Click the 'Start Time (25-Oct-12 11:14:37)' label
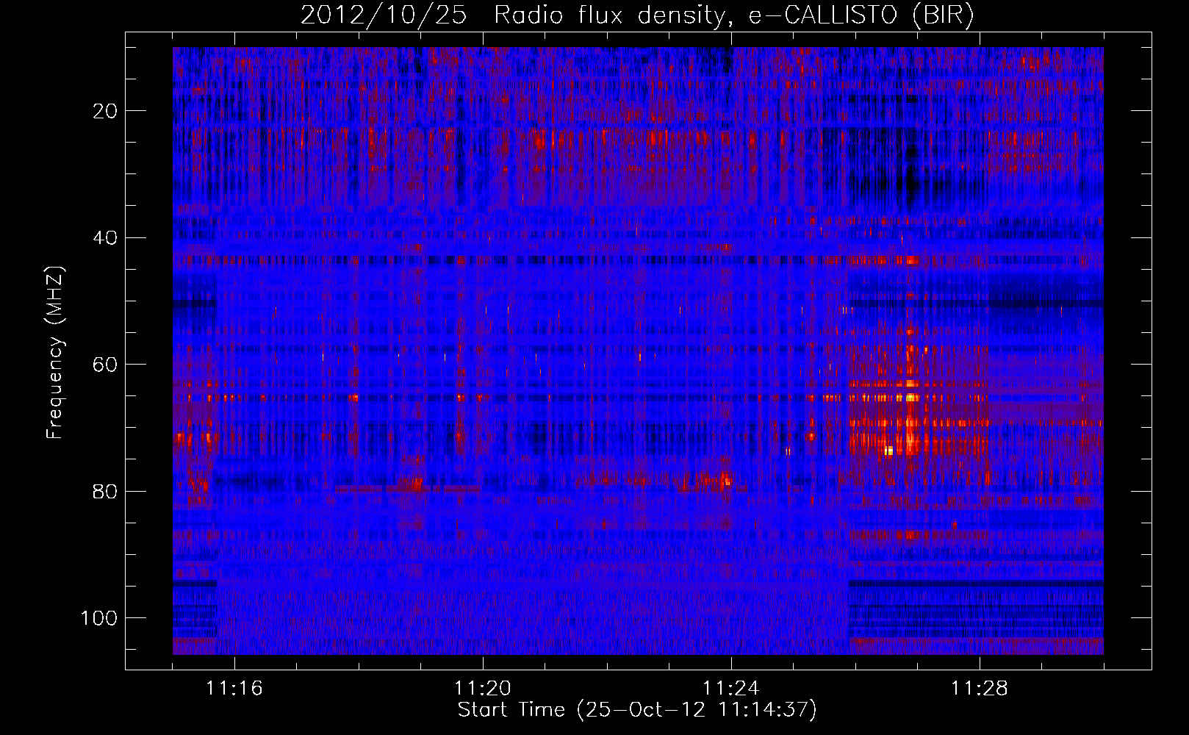1189x735 pixels. [x=637, y=710]
